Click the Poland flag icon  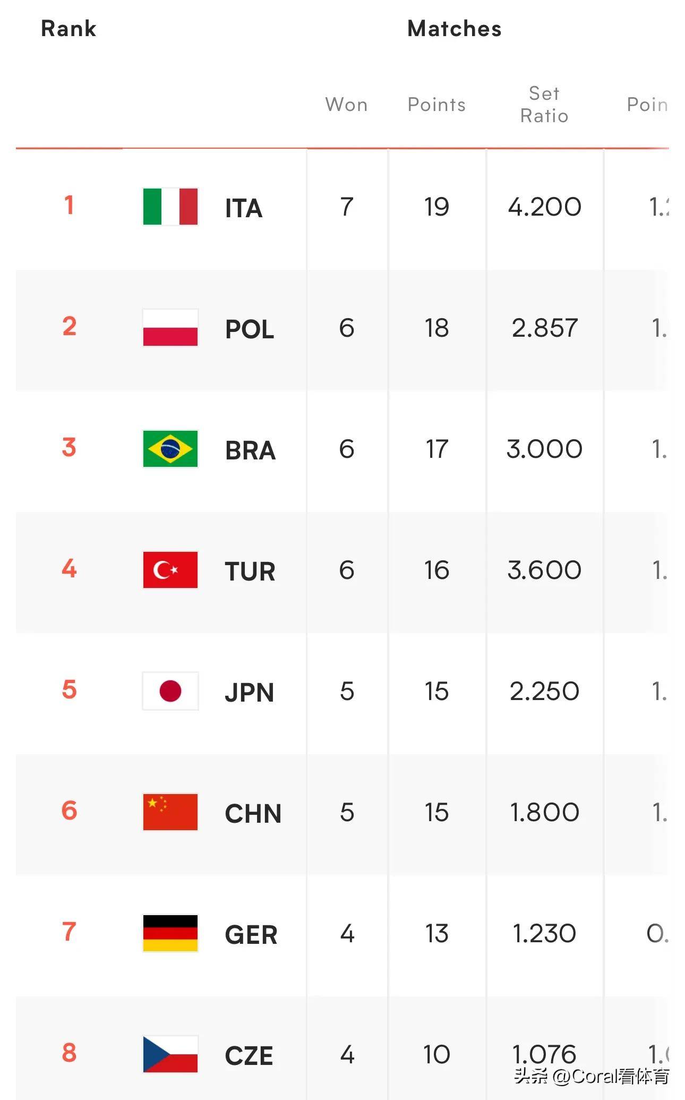pos(170,328)
